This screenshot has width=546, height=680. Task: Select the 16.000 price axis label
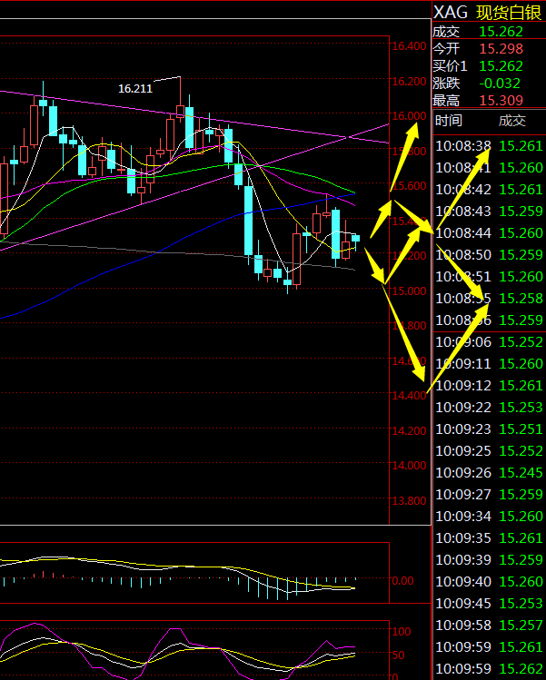pyautogui.click(x=409, y=116)
